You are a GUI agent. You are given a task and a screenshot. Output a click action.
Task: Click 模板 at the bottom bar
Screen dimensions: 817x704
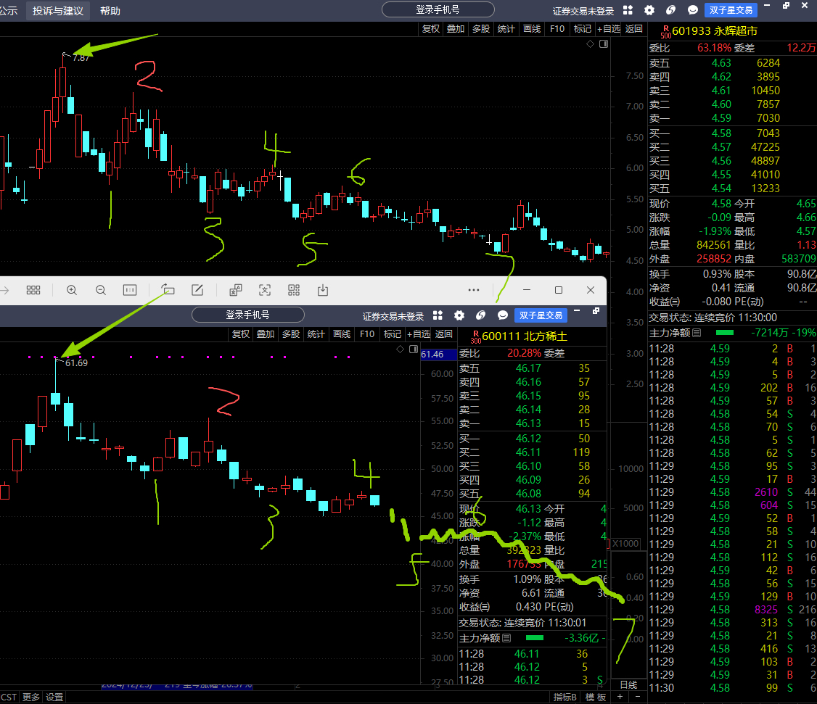click(596, 697)
